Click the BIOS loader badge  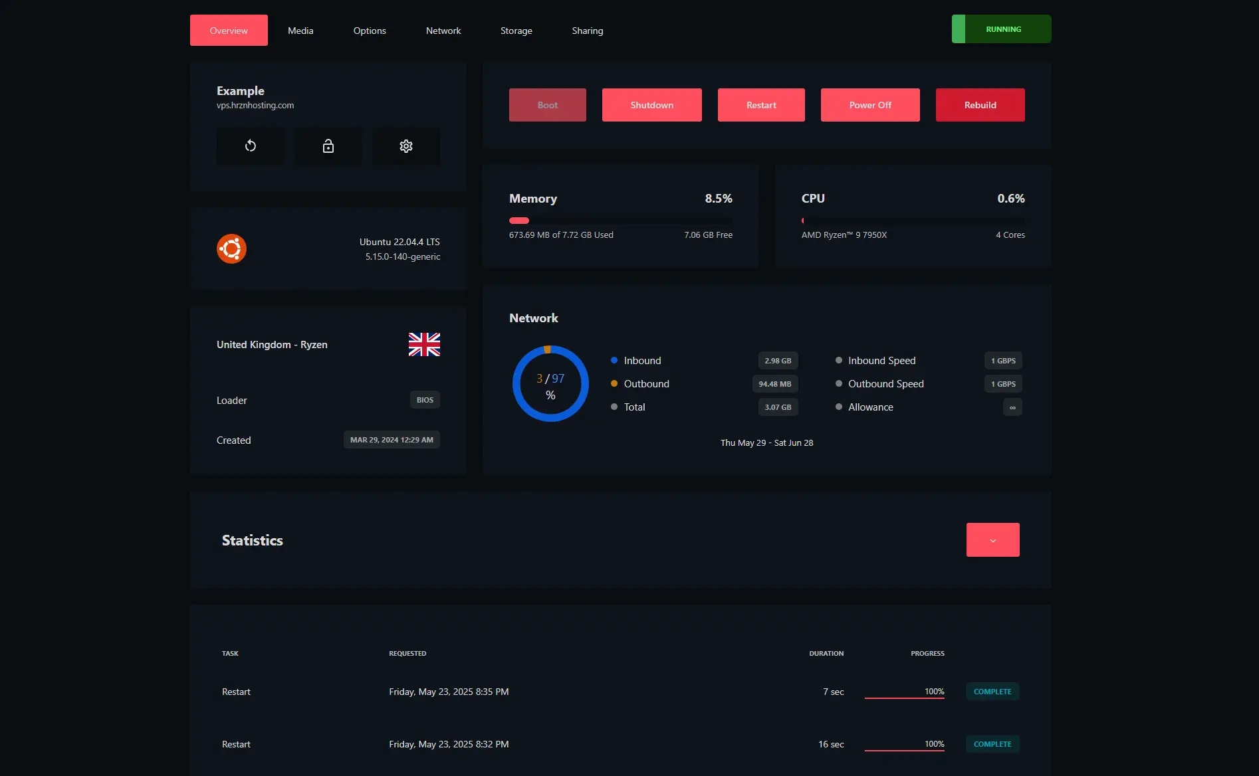tap(425, 400)
